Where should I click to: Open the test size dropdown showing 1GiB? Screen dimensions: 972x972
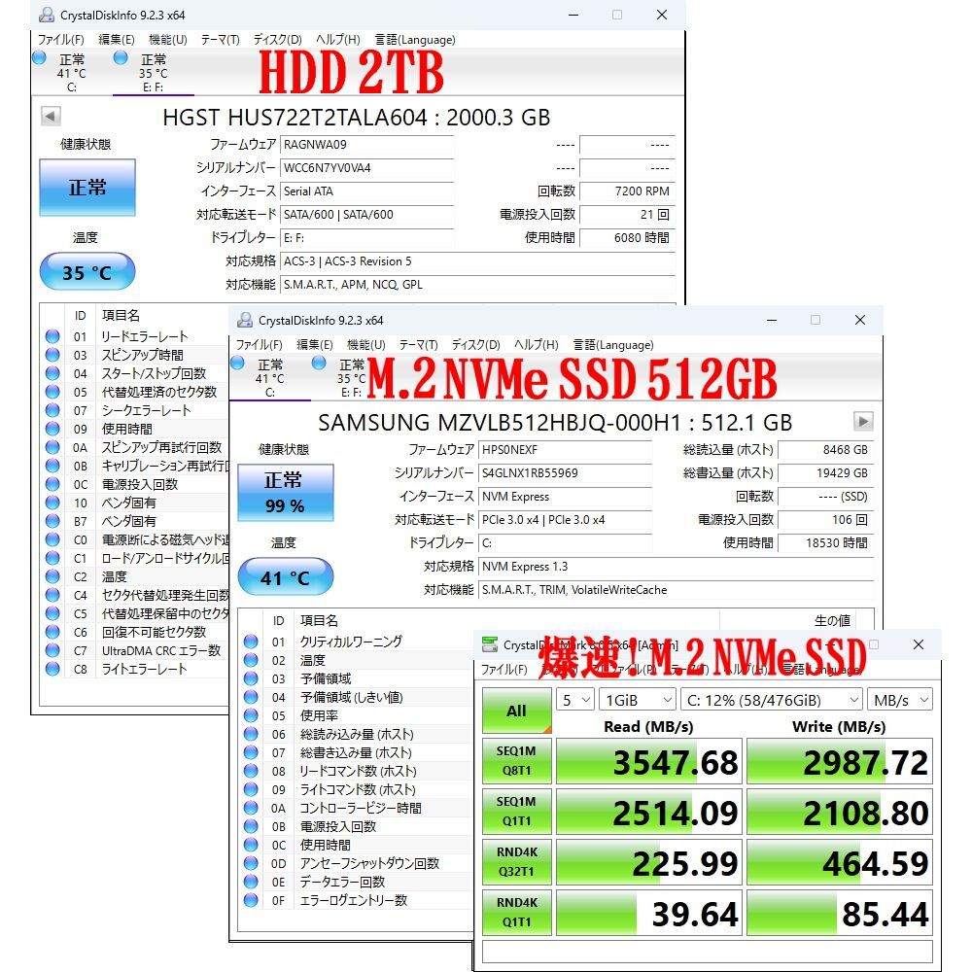pos(638,700)
